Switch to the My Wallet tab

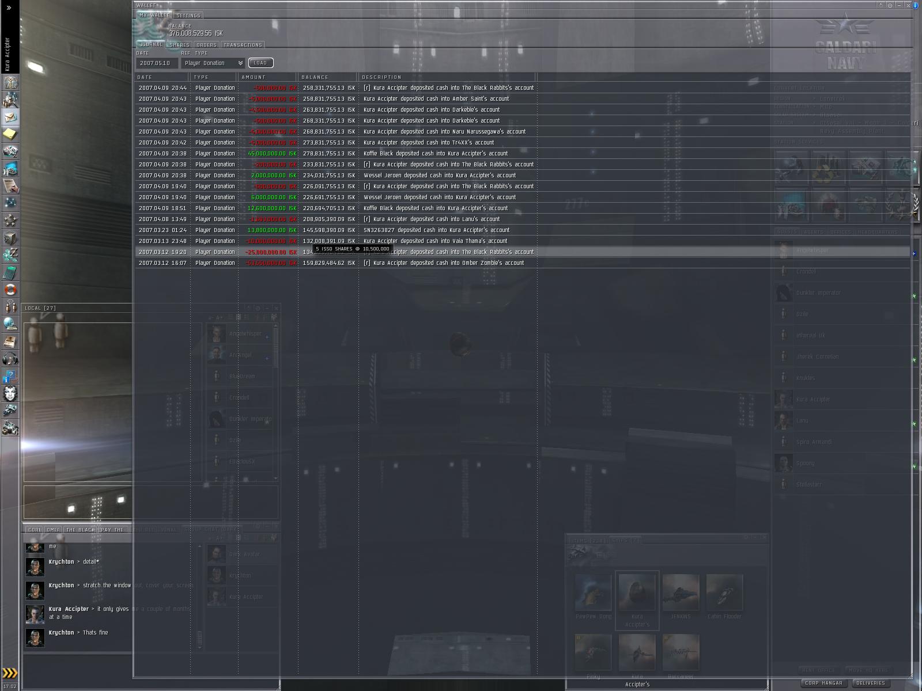tap(154, 15)
